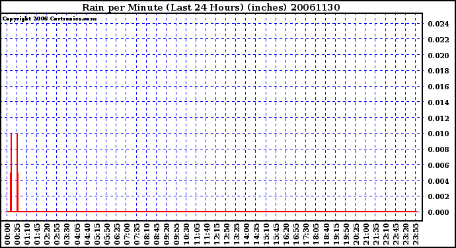This screenshot has width=456, height=248.
Task: Click the 14:00 time axis label
Action: 247,234
